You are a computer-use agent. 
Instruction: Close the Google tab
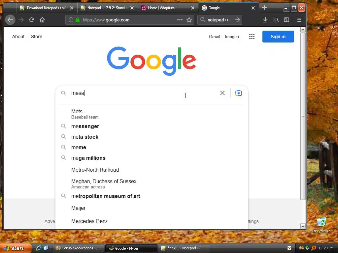tap(253, 8)
